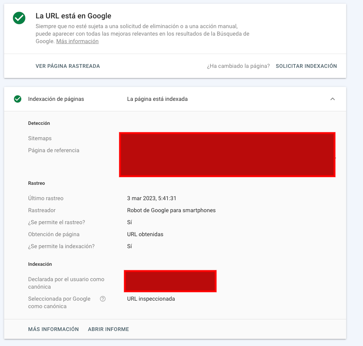Click the Indexación section heading
This screenshot has height=346, width=363.
pyautogui.click(x=40, y=264)
